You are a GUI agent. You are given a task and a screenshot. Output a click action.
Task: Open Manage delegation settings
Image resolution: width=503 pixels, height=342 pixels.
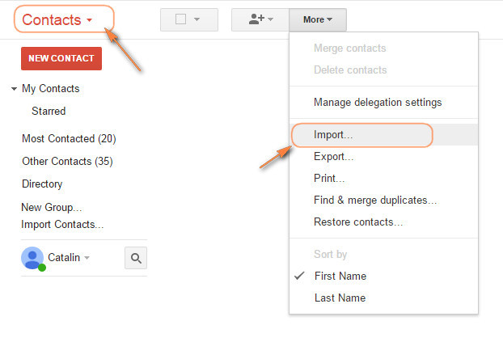[378, 103]
